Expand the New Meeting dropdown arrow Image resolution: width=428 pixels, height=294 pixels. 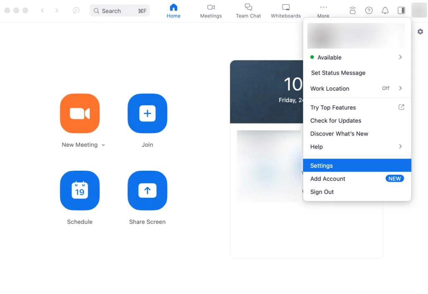pyautogui.click(x=103, y=145)
